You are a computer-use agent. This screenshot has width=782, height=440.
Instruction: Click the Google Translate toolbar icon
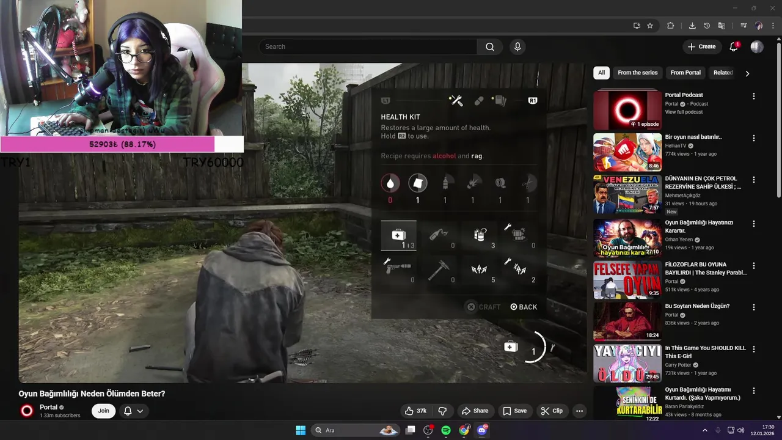[722, 26]
